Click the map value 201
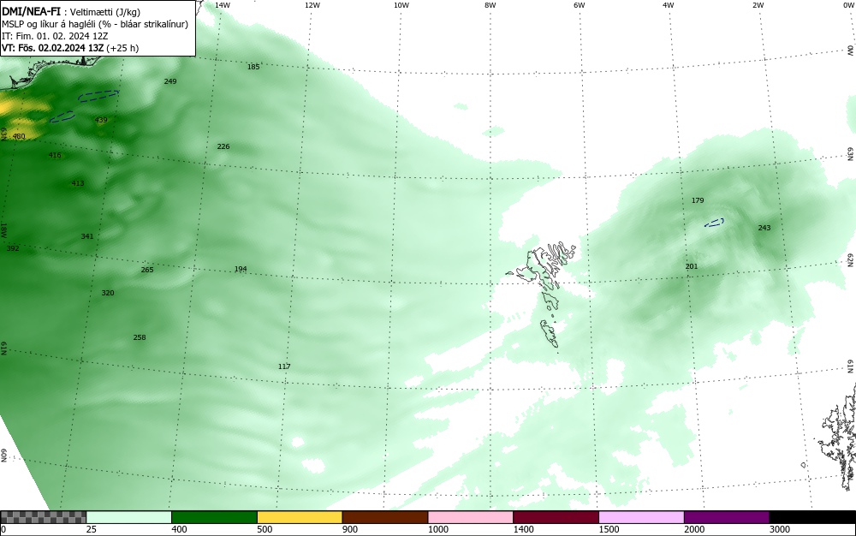The height and width of the screenshot is (536, 856). click(691, 266)
